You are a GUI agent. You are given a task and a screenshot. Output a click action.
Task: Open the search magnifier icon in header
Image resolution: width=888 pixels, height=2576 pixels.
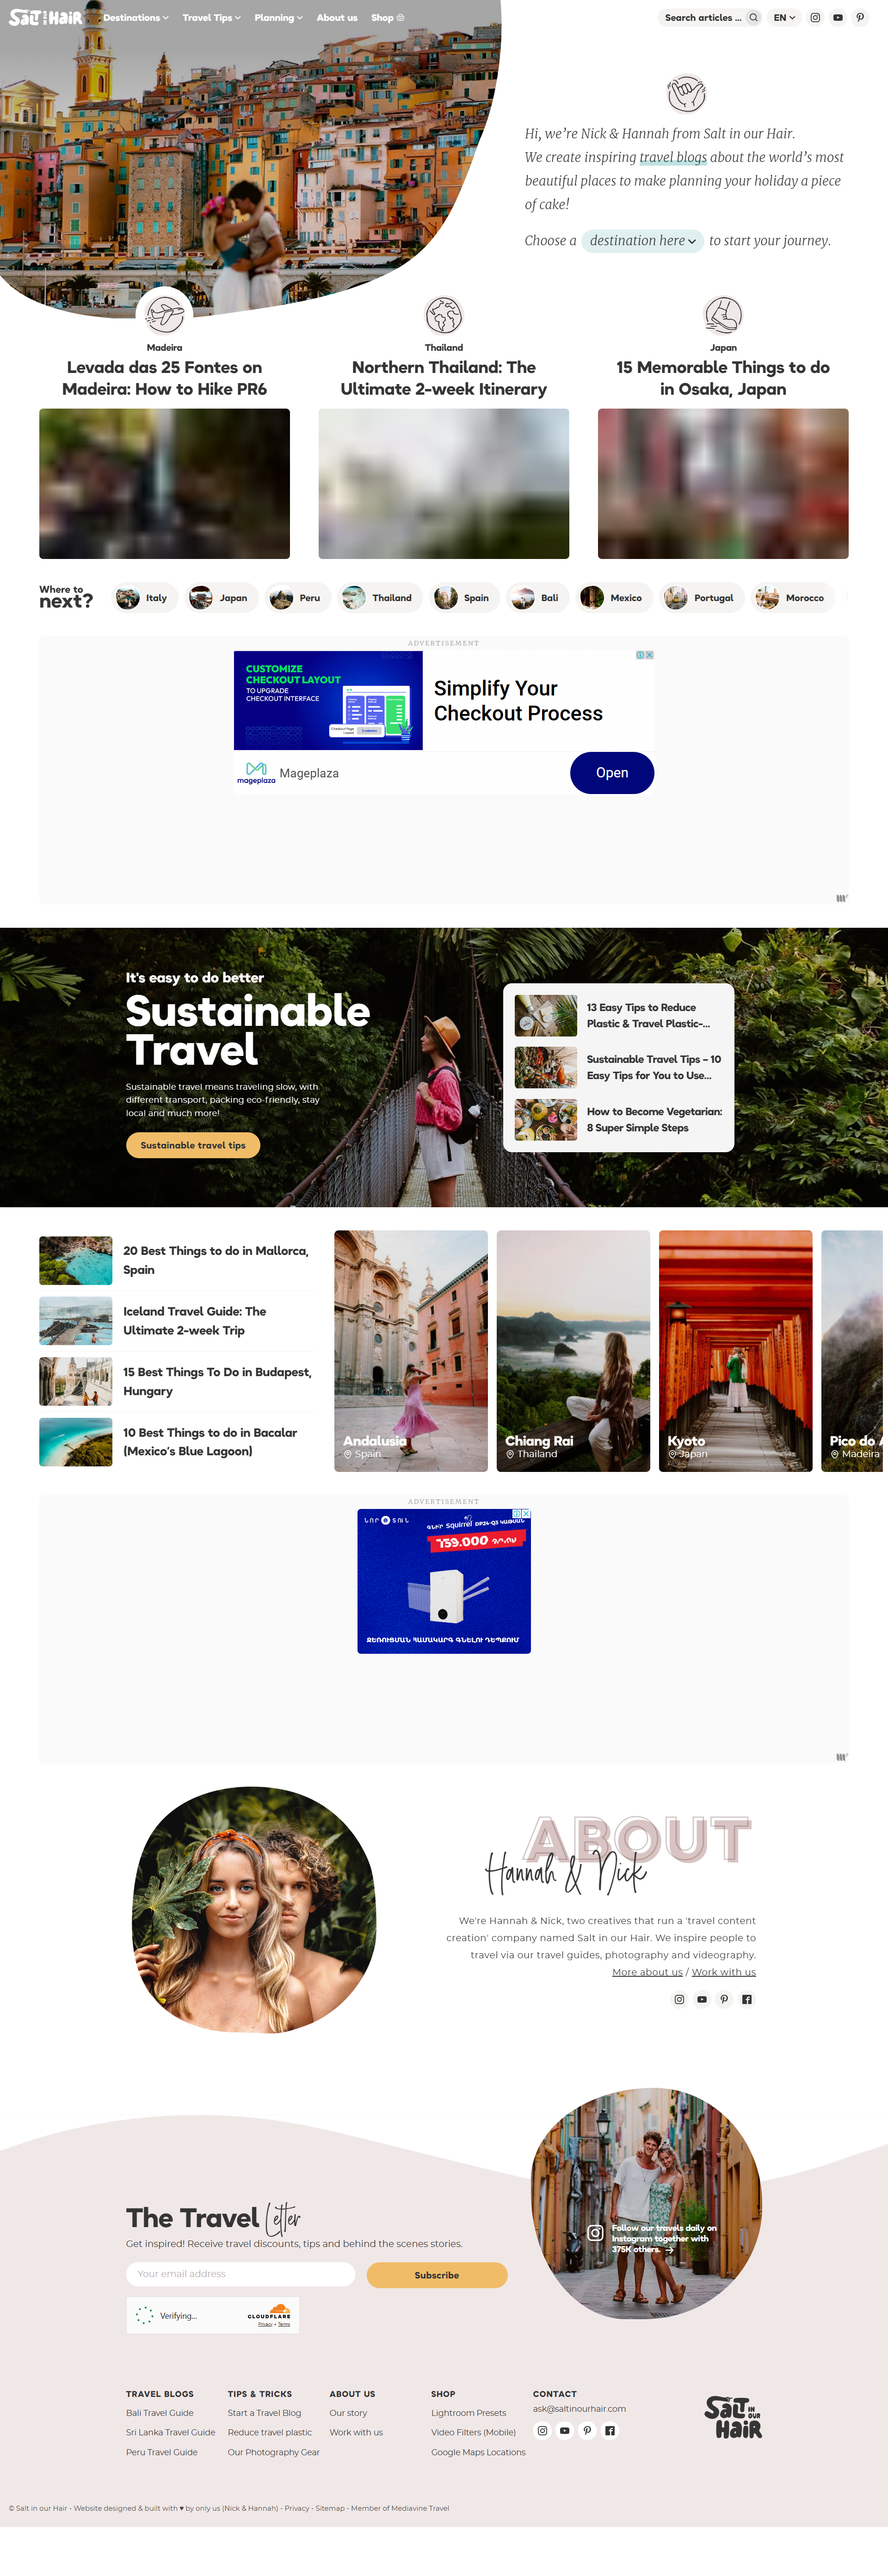pyautogui.click(x=753, y=17)
